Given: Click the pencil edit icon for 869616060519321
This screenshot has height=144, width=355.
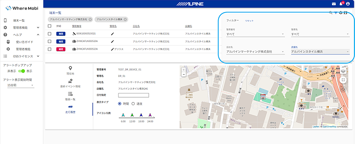Looking at the screenshot, I should pos(112,34).
